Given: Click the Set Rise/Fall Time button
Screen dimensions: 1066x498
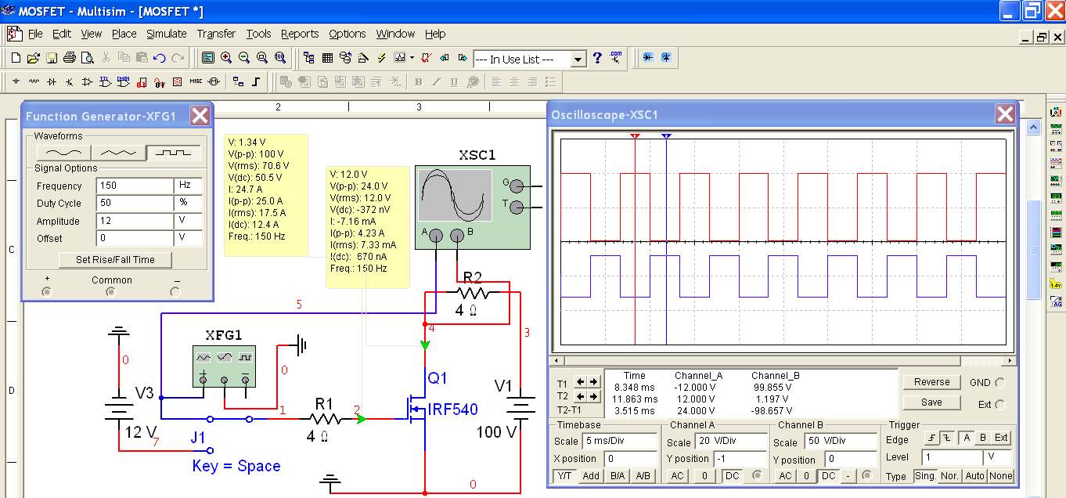Looking at the screenshot, I should point(115,260).
